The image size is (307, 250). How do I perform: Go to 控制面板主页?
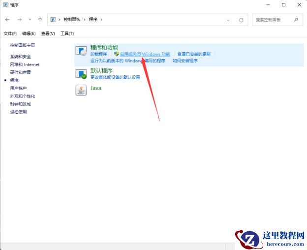point(23,45)
